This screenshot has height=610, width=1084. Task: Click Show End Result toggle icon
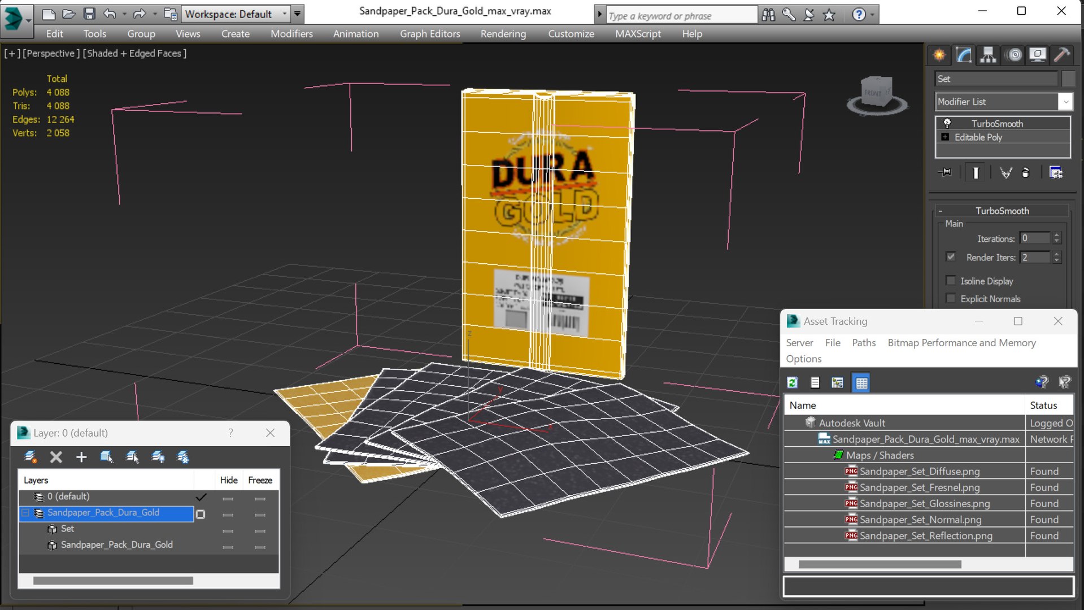976,172
